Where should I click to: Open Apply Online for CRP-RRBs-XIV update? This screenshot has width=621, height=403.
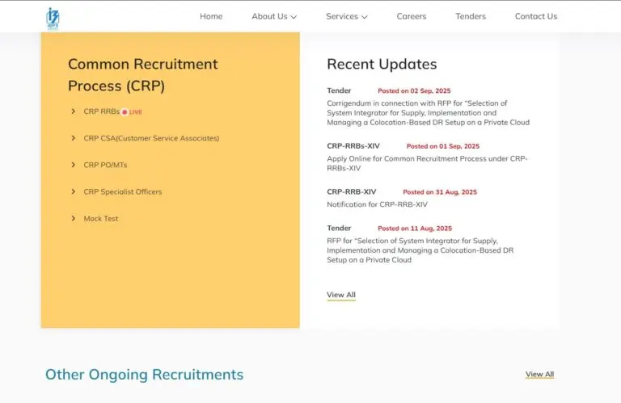click(x=427, y=163)
